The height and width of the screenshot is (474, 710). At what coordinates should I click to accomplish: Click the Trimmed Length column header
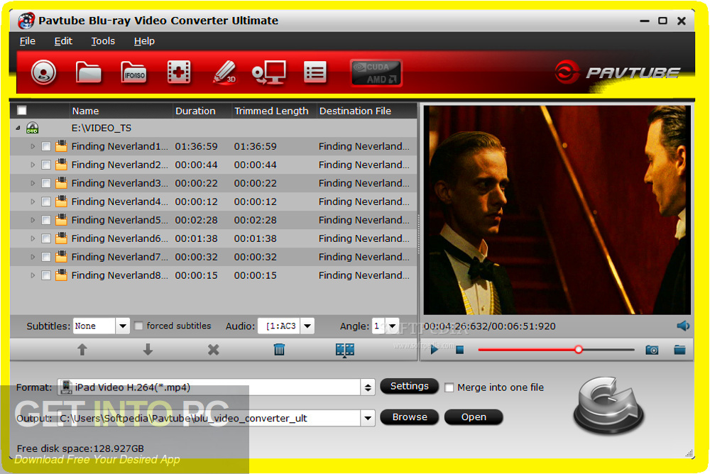click(273, 111)
